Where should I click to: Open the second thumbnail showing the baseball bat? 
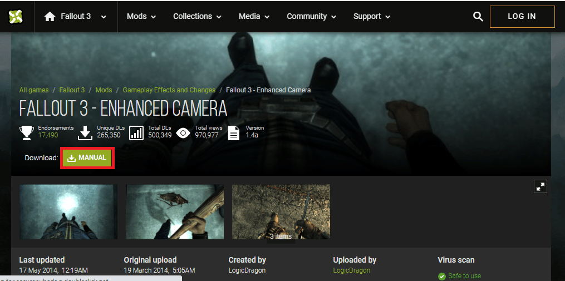click(x=175, y=212)
